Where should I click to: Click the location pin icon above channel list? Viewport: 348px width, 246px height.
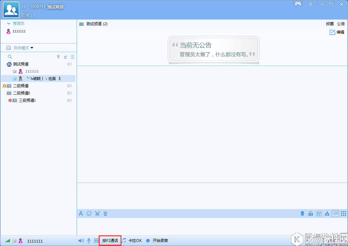tap(58, 56)
